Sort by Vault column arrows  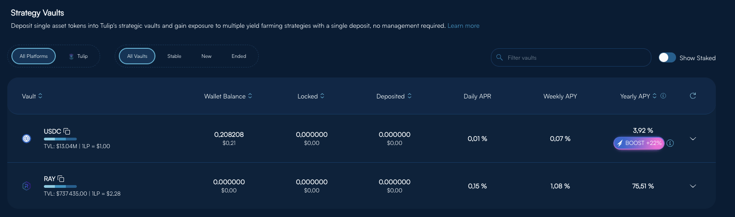click(x=40, y=96)
